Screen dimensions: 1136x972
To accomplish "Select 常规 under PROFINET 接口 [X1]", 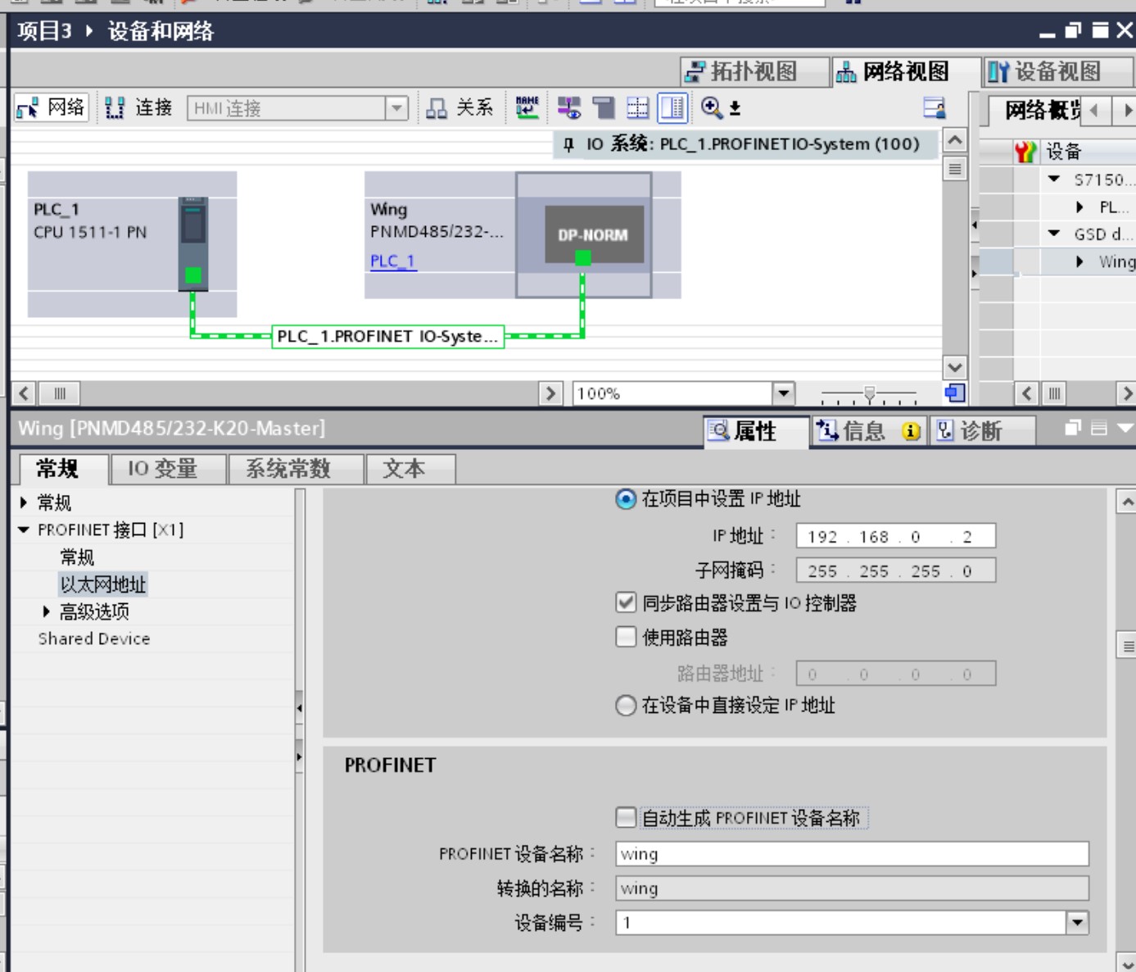I will 77,557.
